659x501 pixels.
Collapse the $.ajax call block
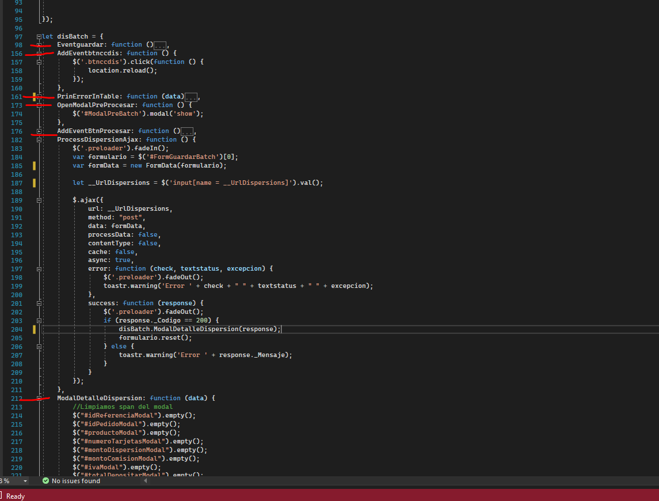click(x=39, y=200)
